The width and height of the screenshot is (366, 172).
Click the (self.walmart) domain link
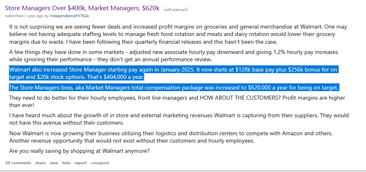point(176,9)
